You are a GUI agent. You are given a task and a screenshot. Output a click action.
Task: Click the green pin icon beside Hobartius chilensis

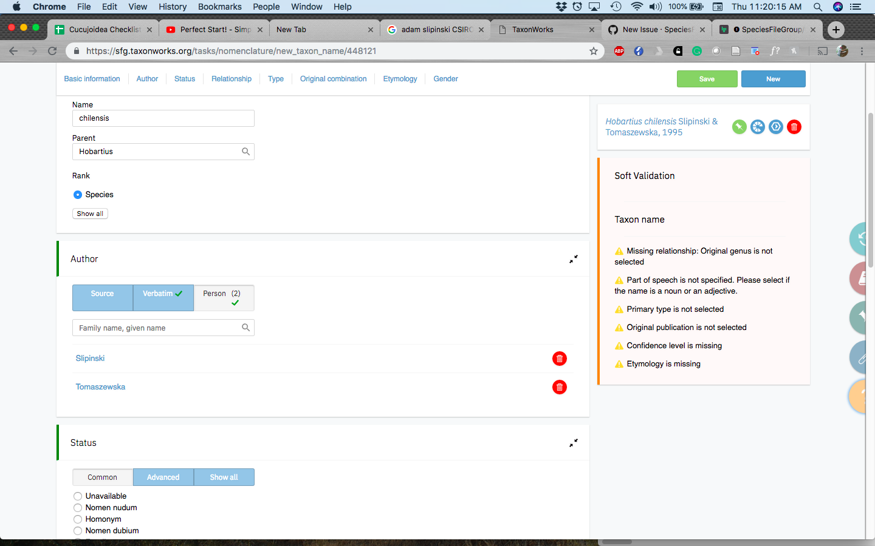[739, 127]
